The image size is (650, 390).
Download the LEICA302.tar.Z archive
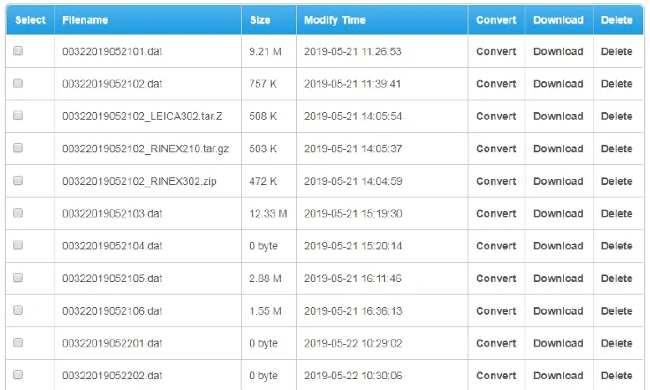[558, 116]
